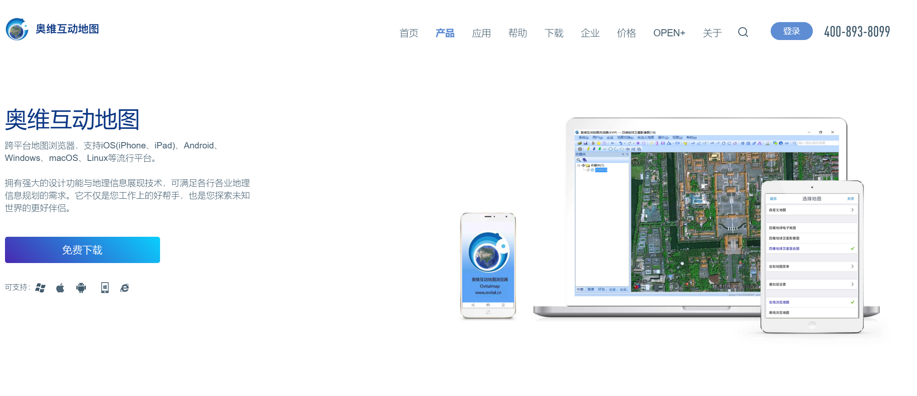Click the Windows Phone platform icon
This screenshot has width=917, height=396.
tap(105, 288)
